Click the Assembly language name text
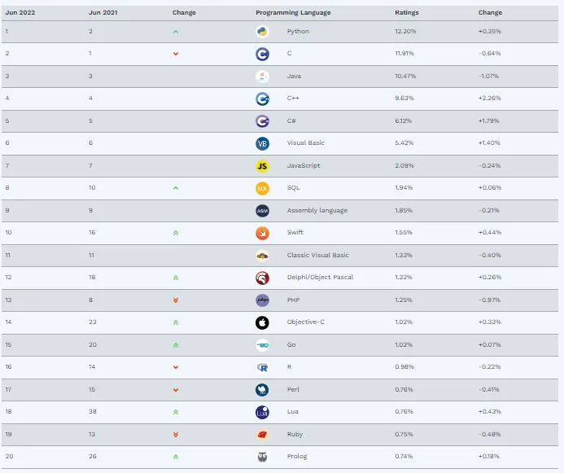The height and width of the screenshot is (473, 564). (x=317, y=210)
